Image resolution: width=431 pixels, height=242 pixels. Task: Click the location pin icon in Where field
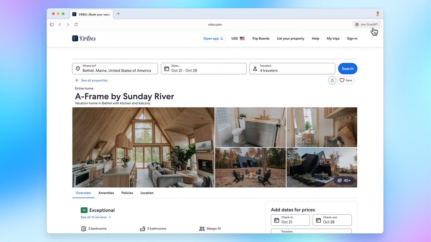click(78, 68)
